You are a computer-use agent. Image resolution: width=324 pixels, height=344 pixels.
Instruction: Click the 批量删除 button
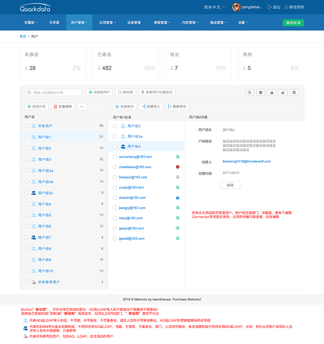(63, 107)
